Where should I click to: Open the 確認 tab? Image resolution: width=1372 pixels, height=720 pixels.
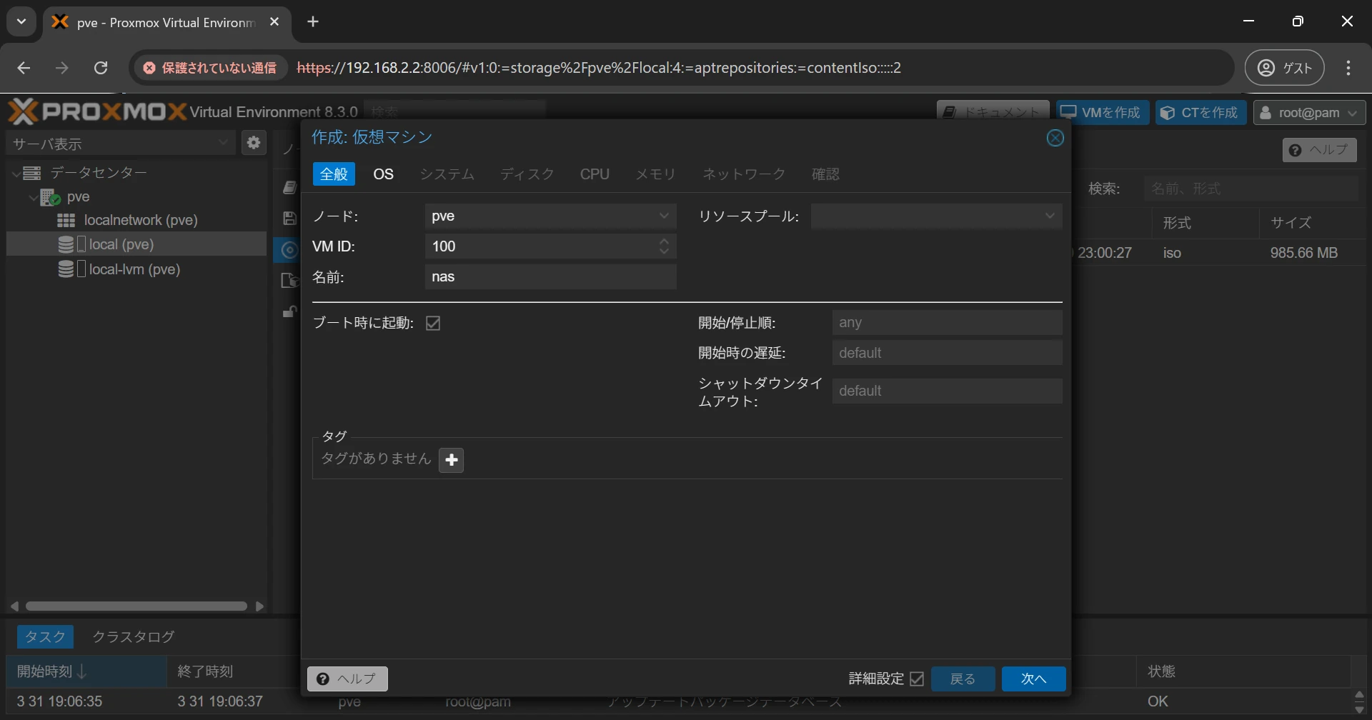[x=825, y=174]
